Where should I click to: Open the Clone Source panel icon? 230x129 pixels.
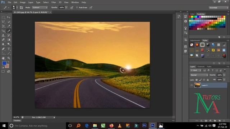185,40
